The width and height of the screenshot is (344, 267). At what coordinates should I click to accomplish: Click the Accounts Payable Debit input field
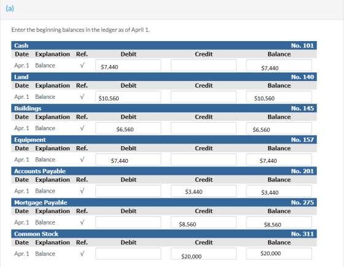[x=128, y=191]
